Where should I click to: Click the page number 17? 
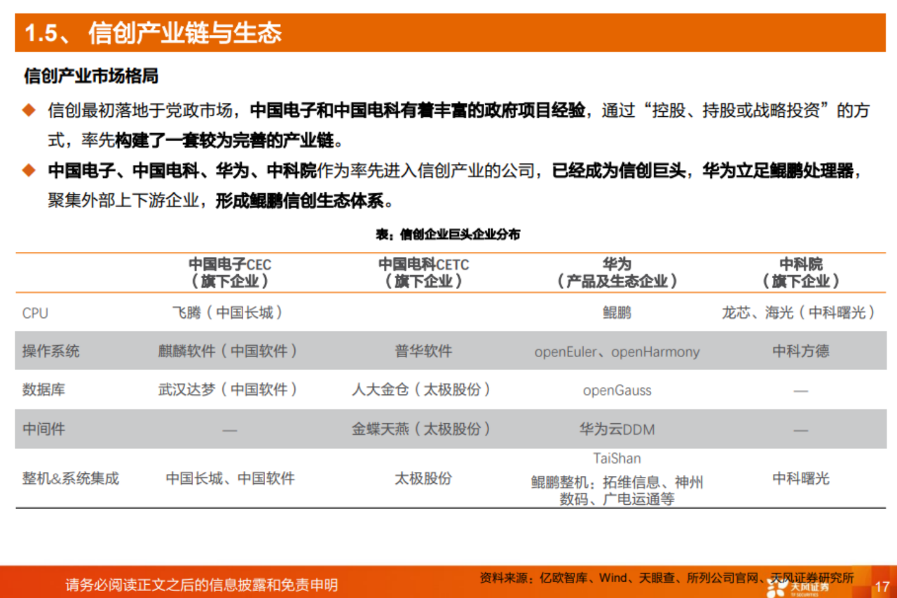tap(881, 585)
